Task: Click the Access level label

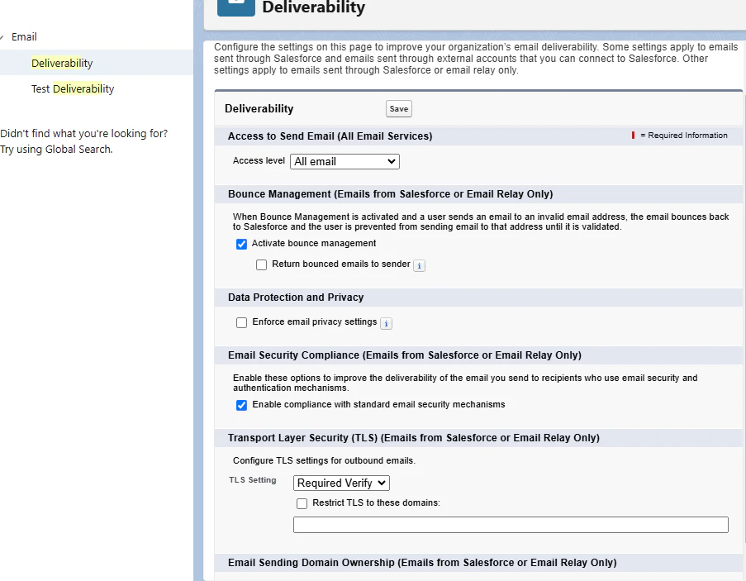Action: point(259,160)
